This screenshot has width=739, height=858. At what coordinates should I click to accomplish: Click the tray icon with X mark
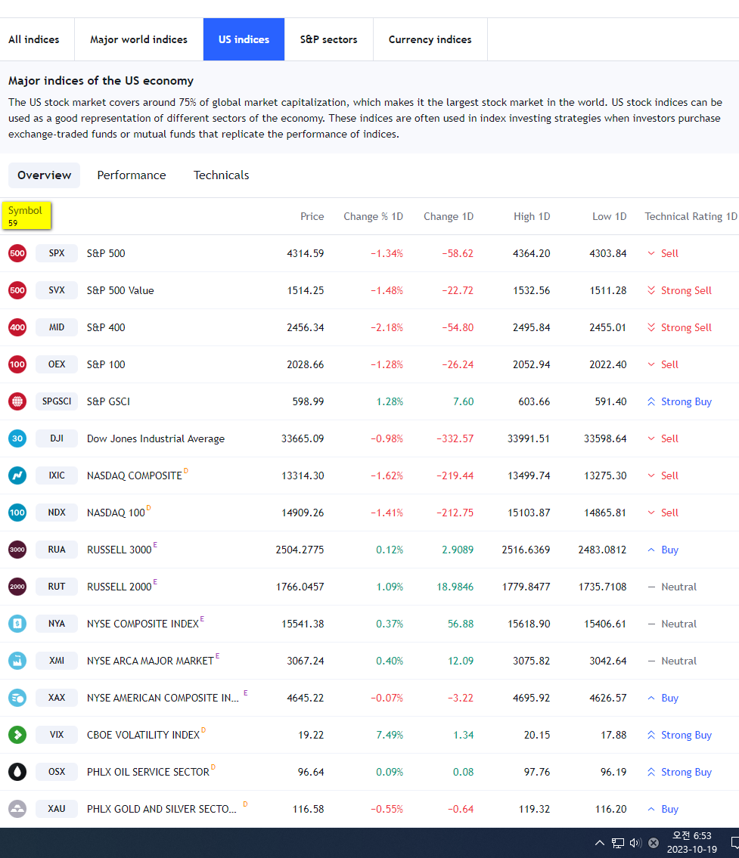654,843
